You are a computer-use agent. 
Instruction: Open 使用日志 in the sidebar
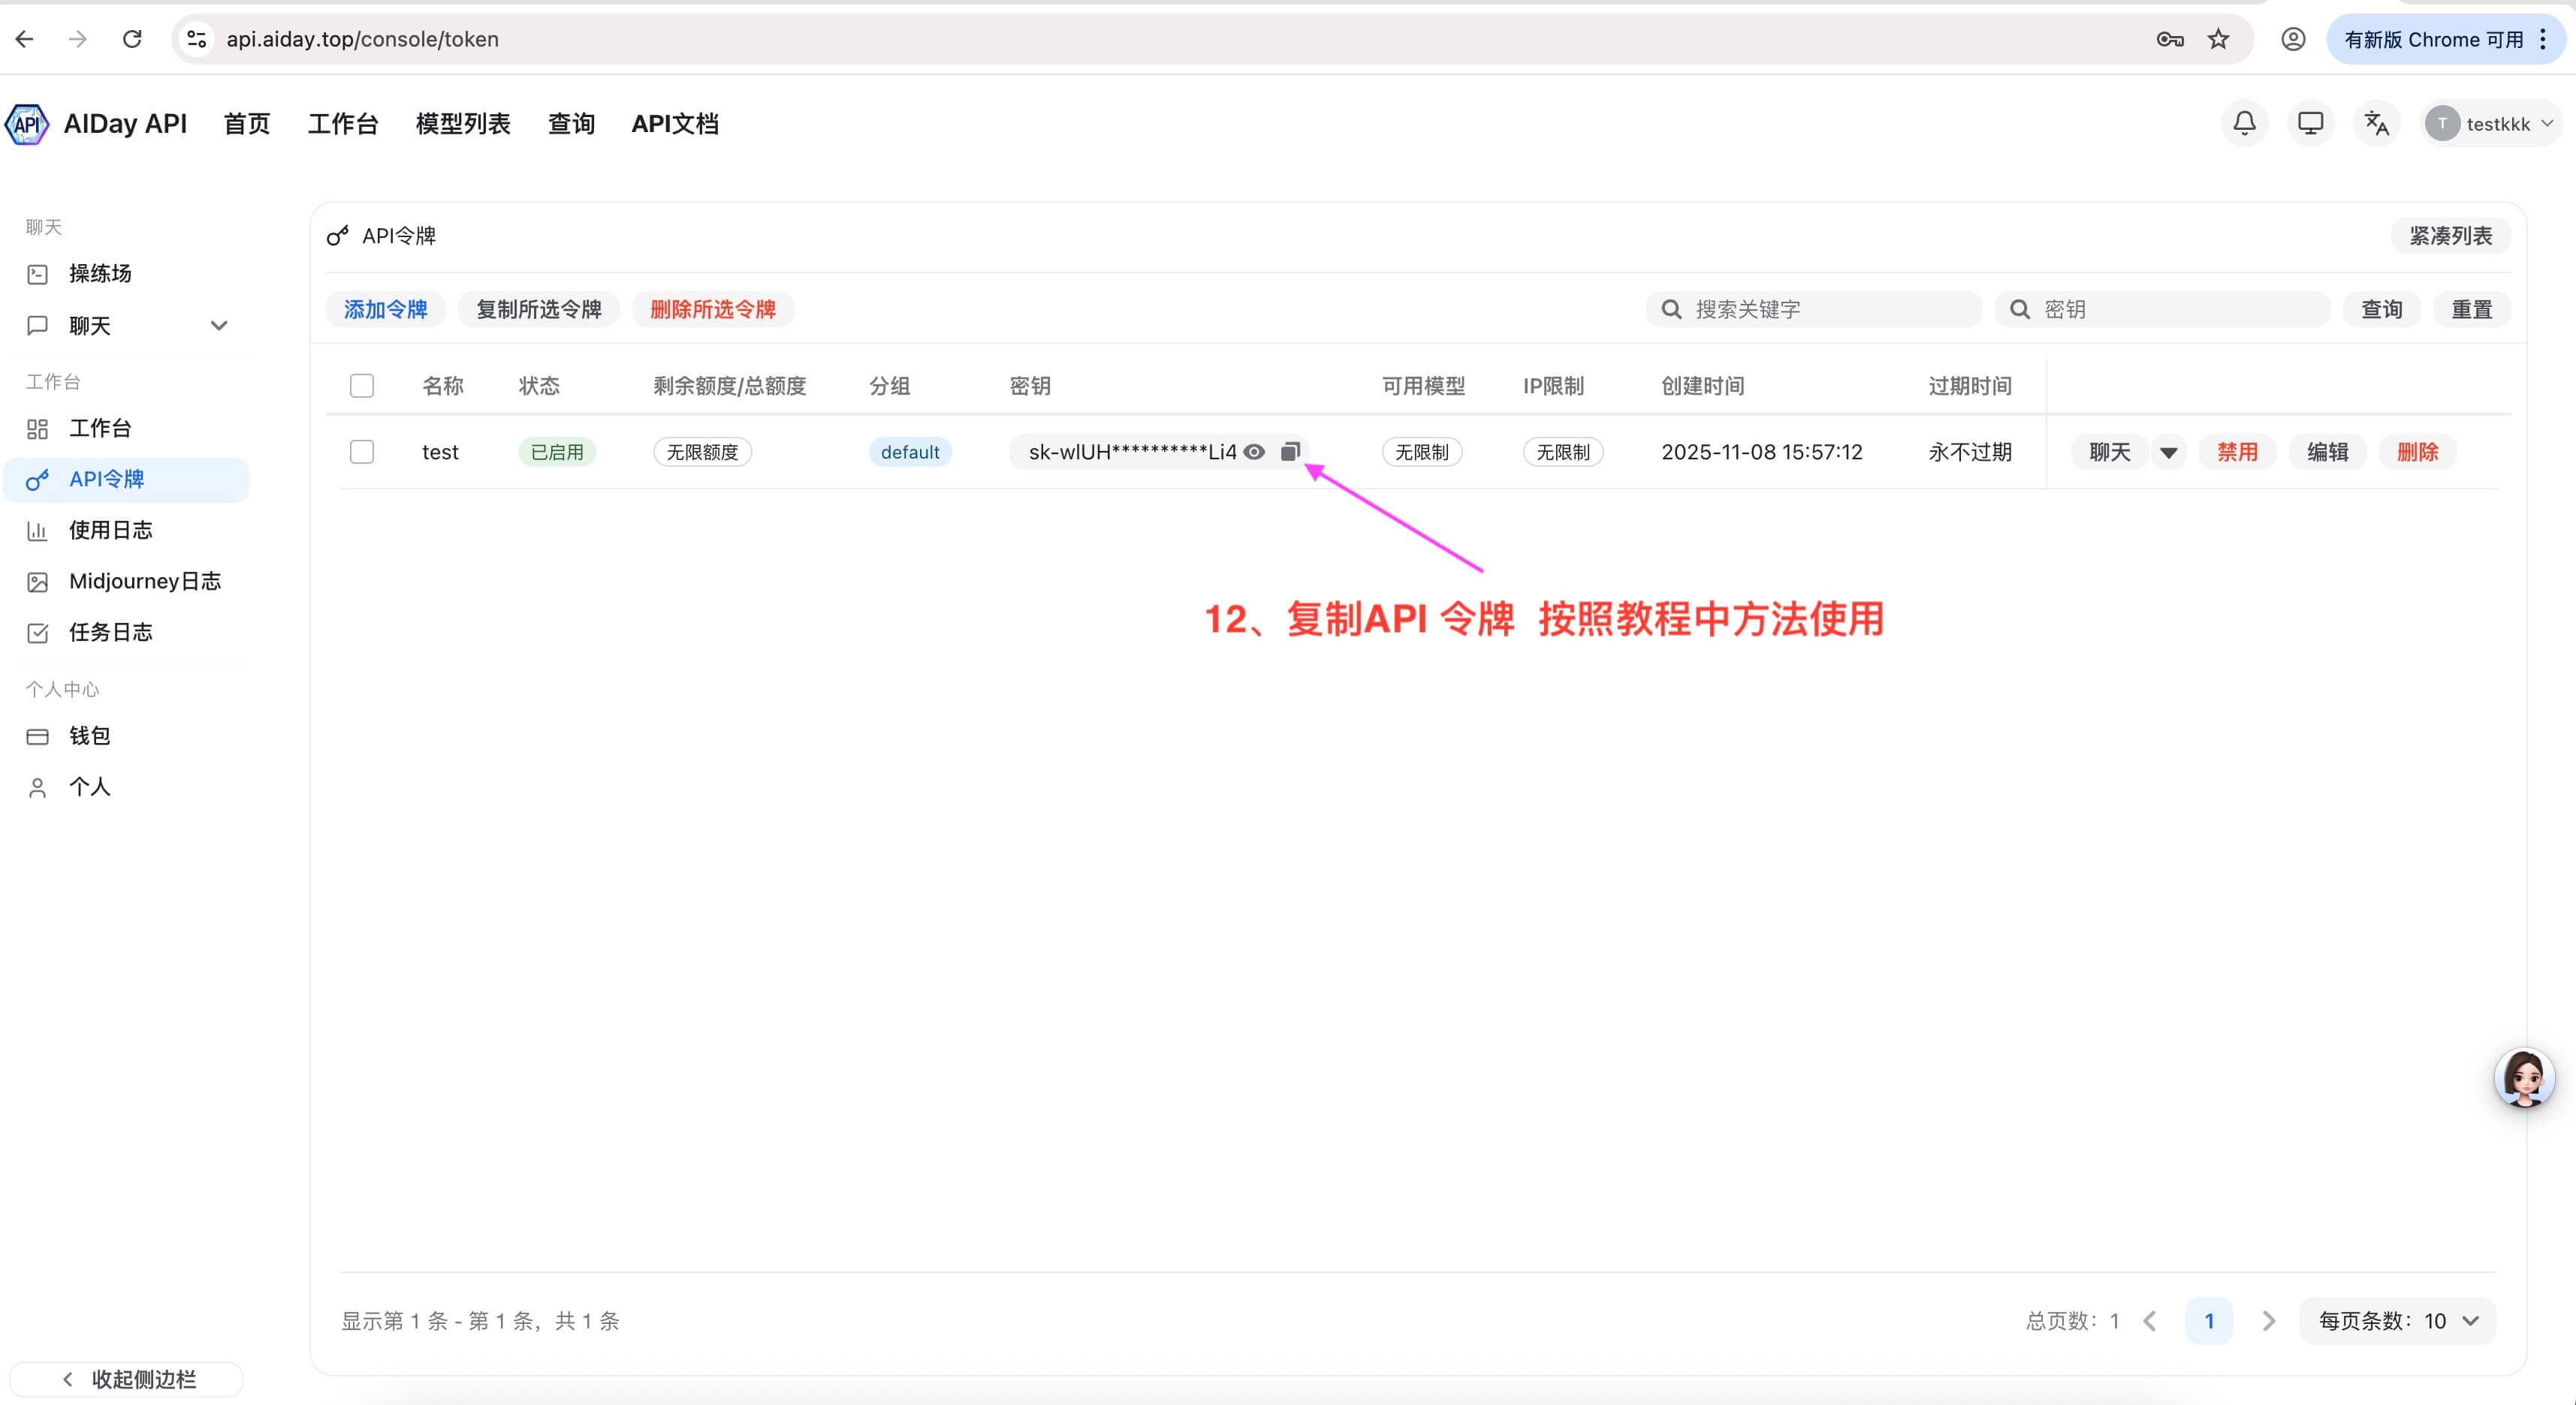[110, 530]
